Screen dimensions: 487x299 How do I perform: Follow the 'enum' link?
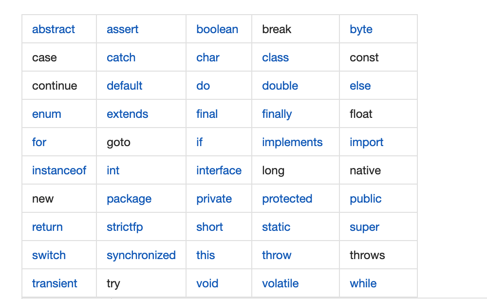47,114
